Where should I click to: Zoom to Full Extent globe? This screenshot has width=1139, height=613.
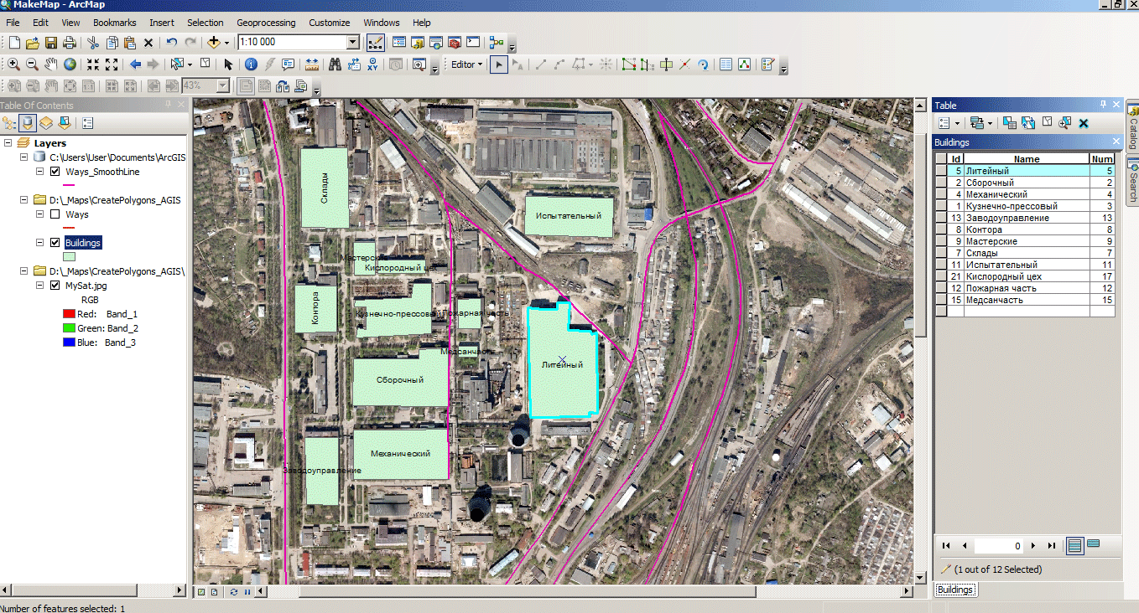[70, 64]
